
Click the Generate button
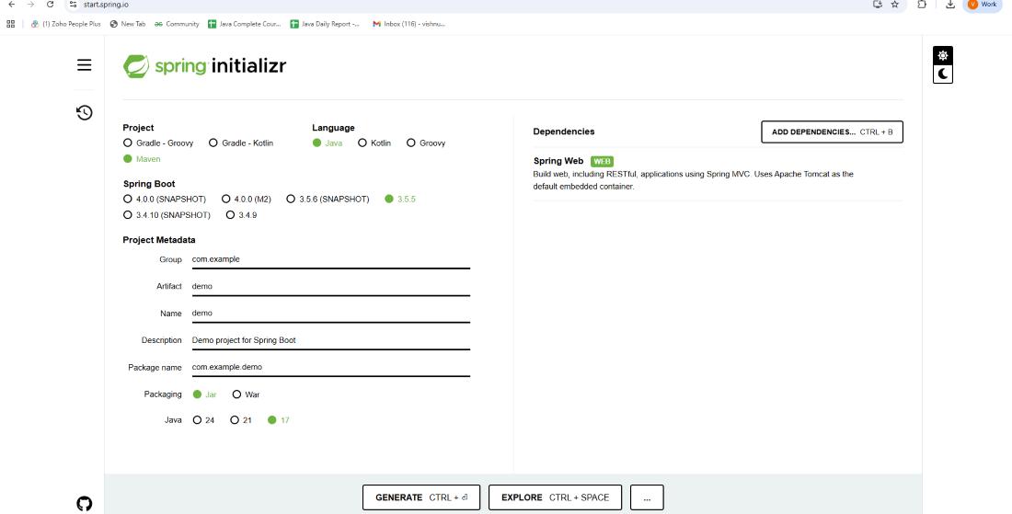point(420,497)
